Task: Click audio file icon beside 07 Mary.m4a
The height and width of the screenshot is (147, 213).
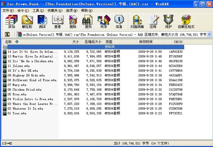Action: [x=5, y=85]
